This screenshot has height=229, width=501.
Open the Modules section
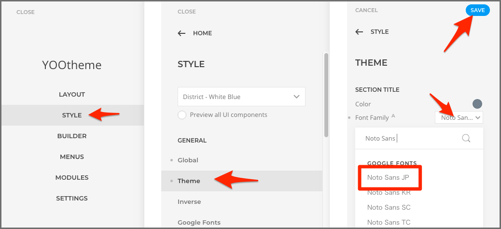tap(72, 177)
